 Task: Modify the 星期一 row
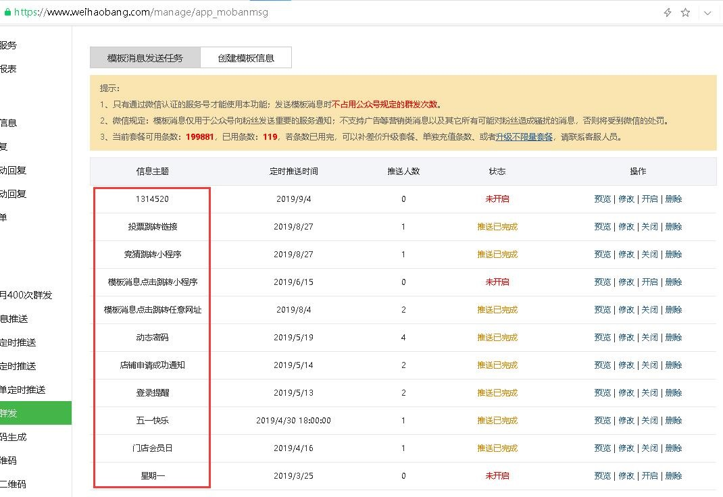[626, 475]
